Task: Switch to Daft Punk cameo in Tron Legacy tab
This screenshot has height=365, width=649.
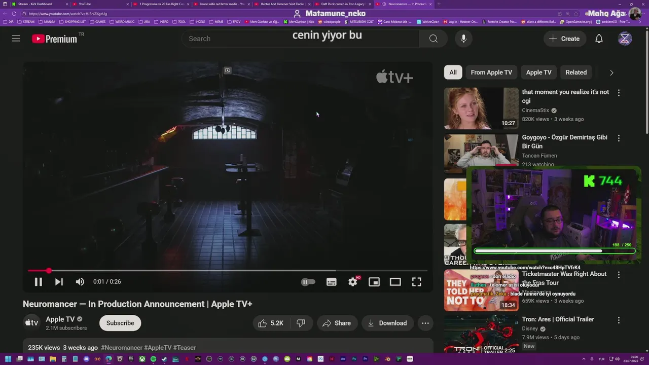Action: [x=343, y=4]
